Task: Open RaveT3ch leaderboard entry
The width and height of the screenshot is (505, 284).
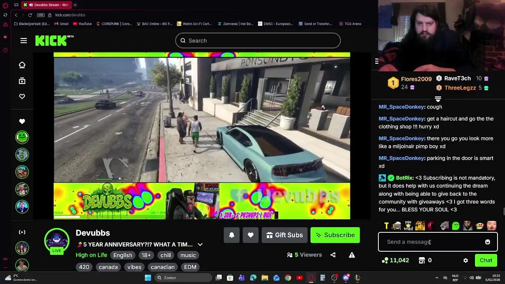Action: (x=462, y=78)
